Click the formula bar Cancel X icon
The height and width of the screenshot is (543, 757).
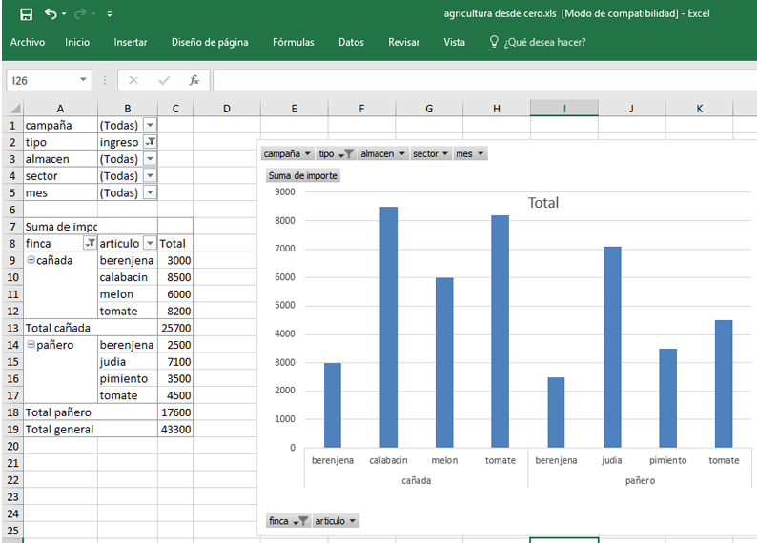(x=133, y=81)
